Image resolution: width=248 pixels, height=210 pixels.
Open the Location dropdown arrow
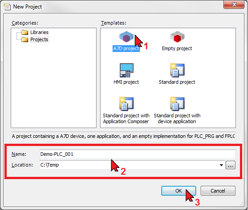222,165
